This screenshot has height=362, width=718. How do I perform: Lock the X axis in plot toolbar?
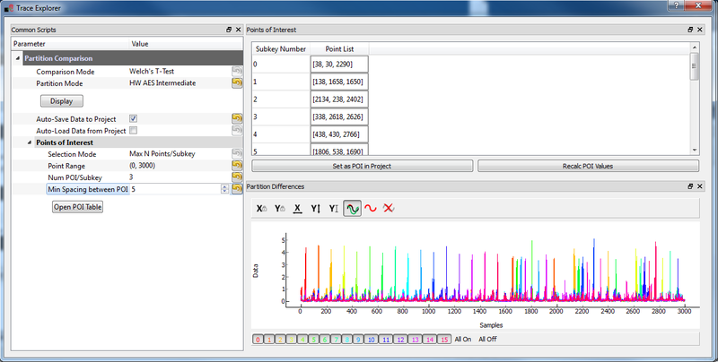[261, 209]
